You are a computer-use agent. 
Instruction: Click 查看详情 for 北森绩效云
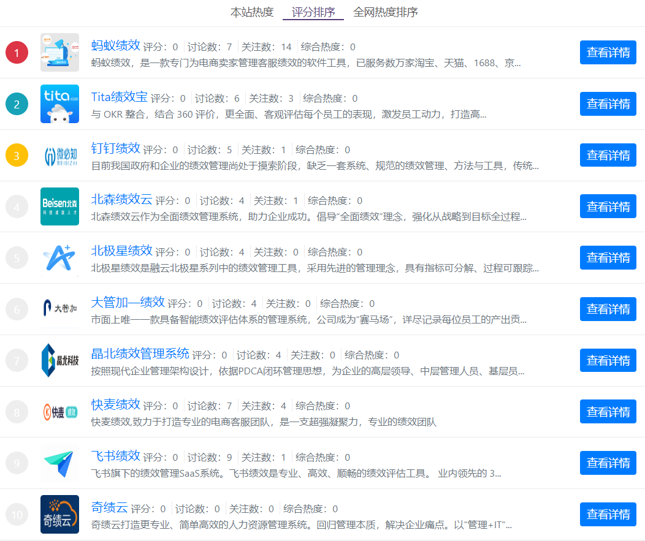click(x=608, y=206)
